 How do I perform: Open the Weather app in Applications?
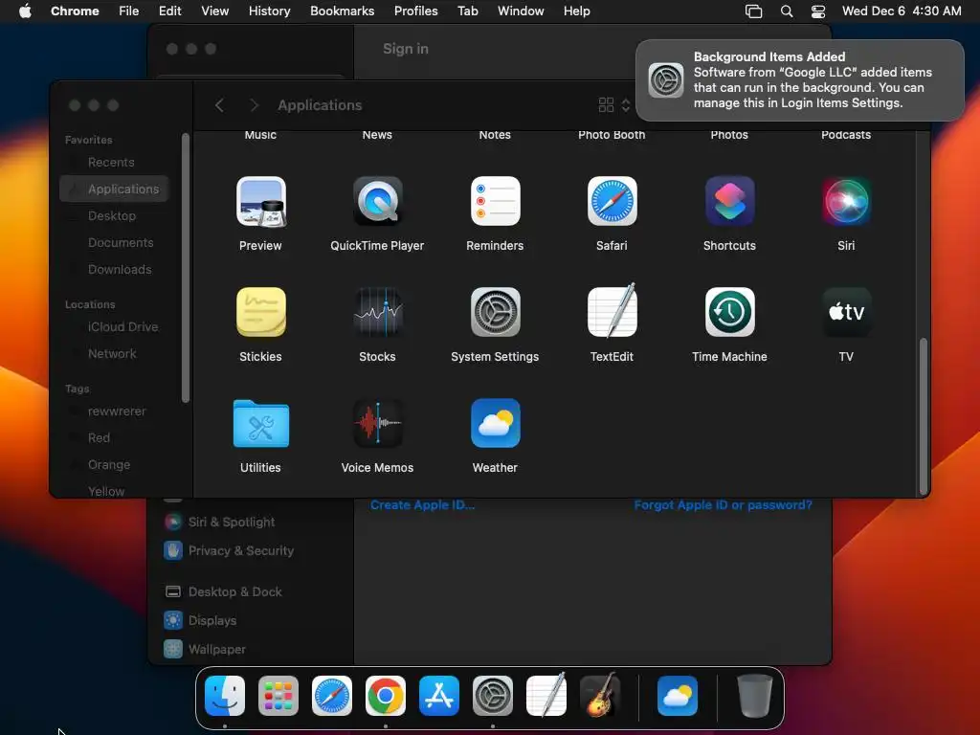click(495, 423)
